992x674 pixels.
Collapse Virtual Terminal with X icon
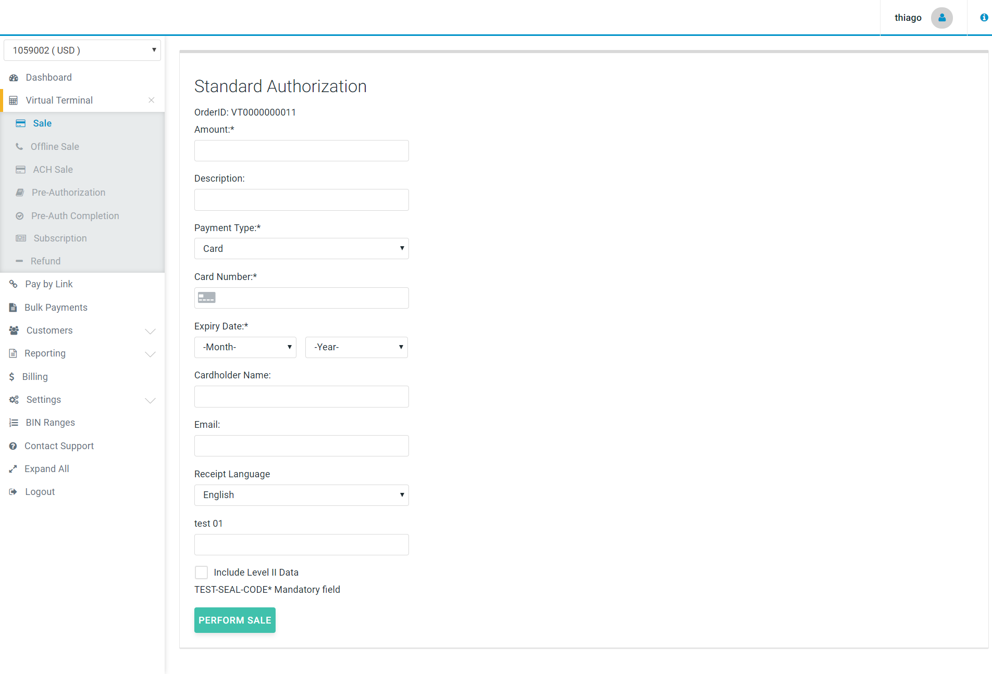151,100
